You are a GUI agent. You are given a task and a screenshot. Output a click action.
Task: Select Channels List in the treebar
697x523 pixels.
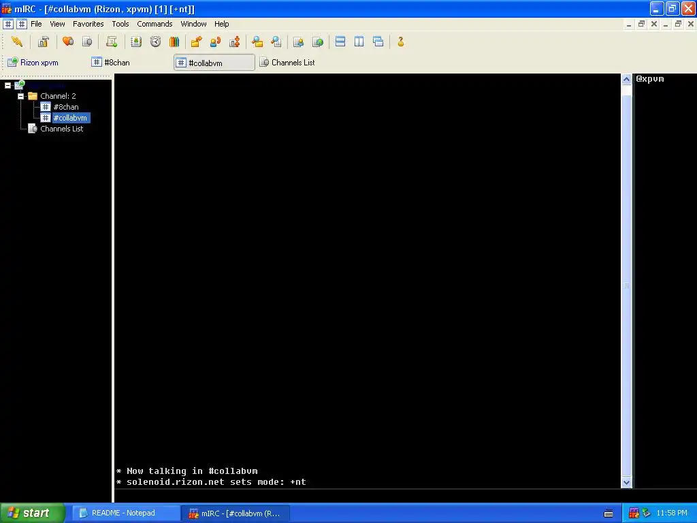pos(62,129)
